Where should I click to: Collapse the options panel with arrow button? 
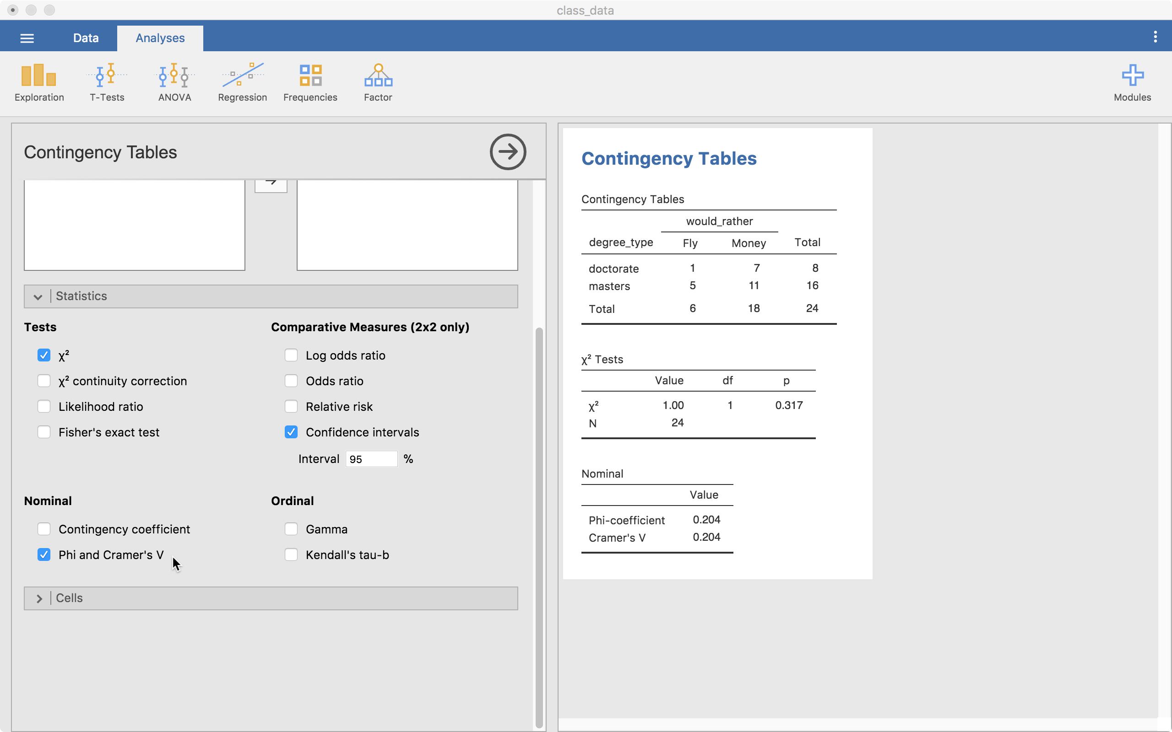(x=508, y=152)
